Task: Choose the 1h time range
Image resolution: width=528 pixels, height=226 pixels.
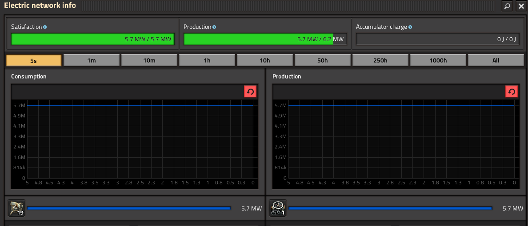Action: (207, 60)
